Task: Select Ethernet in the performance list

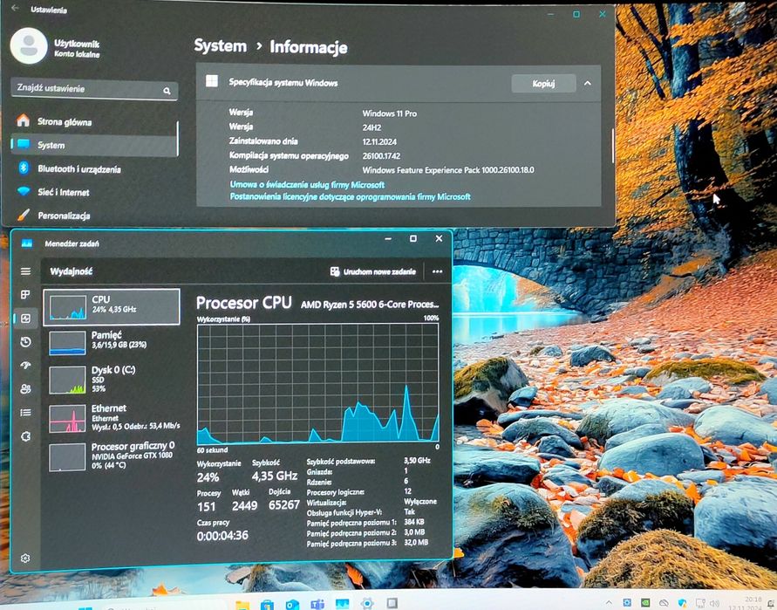Action: [112, 418]
